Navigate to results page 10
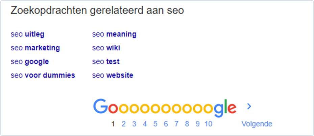Screen dimensions: 314x136 point(209,124)
